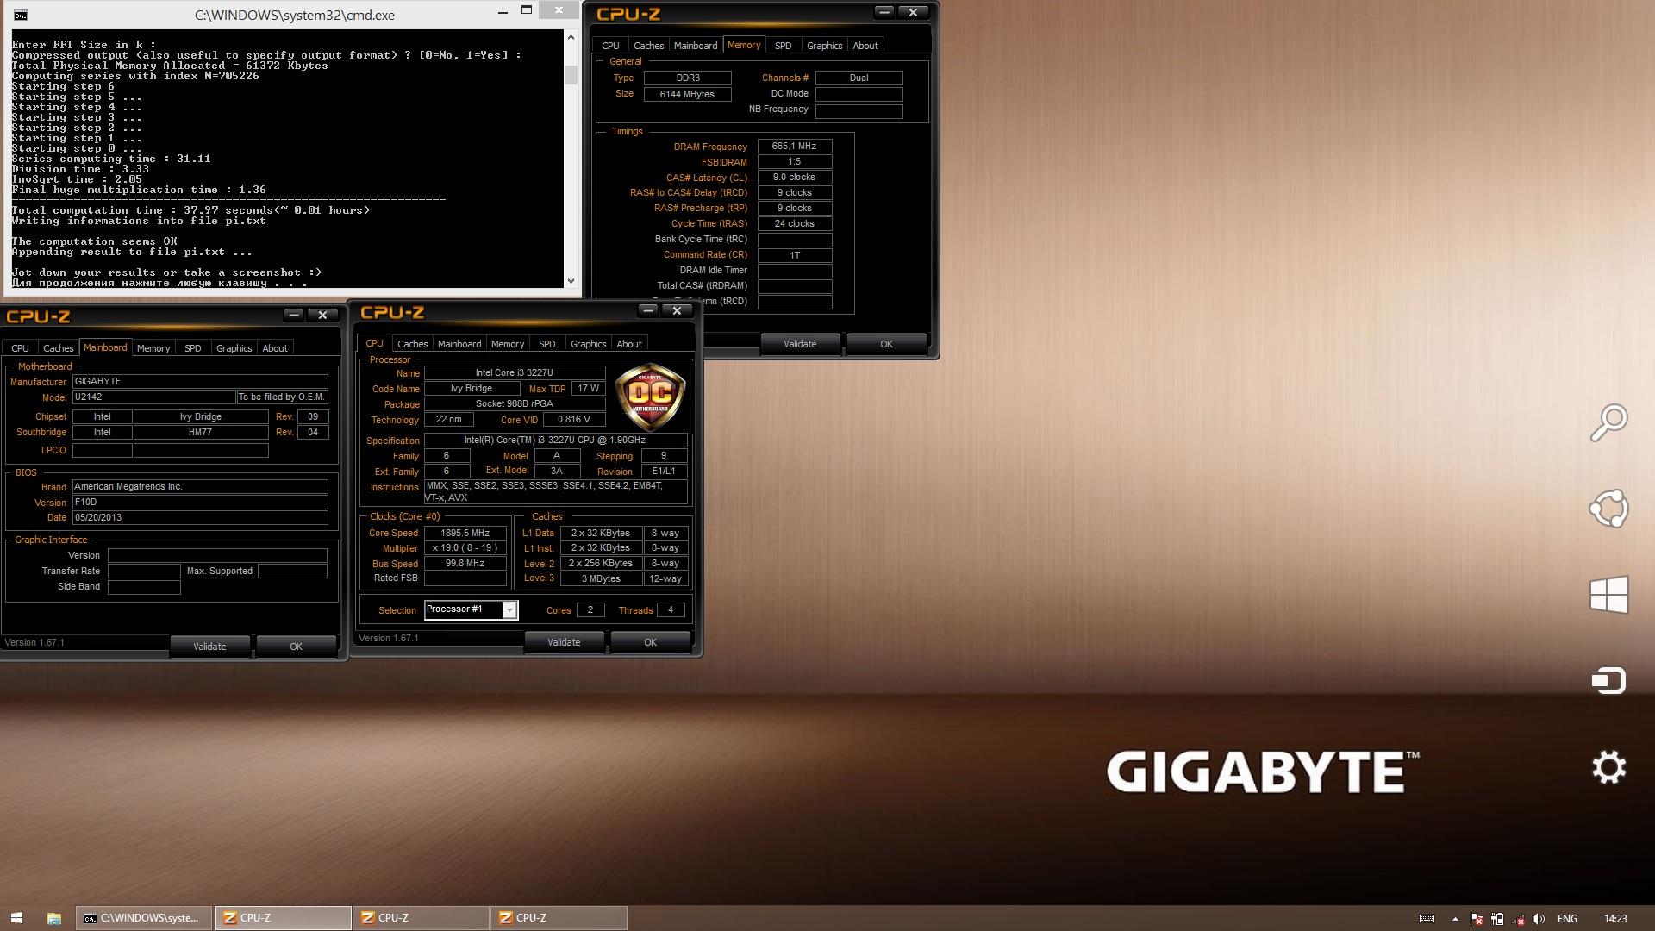Click cmd window scroll down arrow
1655x931 pixels.
pos(571,280)
